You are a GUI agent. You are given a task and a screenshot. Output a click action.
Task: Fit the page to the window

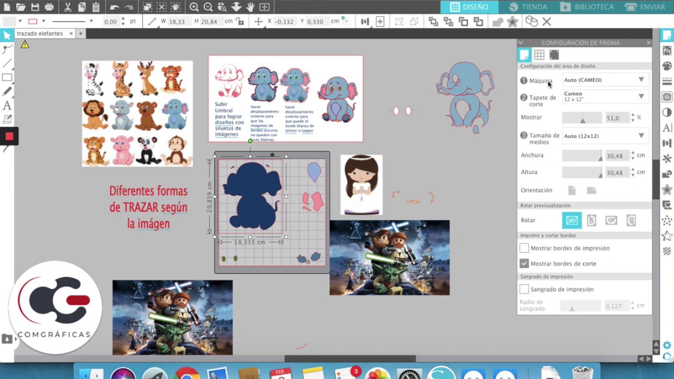tap(264, 7)
